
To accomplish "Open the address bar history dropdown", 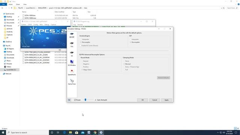I will pos(221,8).
